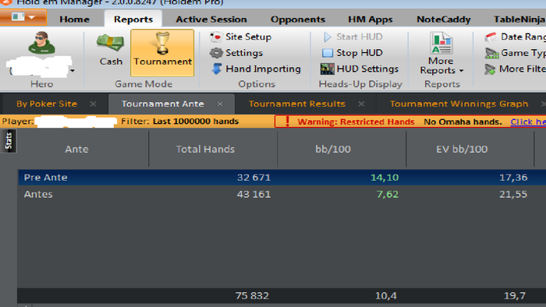
Task: Close the By Poker Site tab
Action: [93, 104]
